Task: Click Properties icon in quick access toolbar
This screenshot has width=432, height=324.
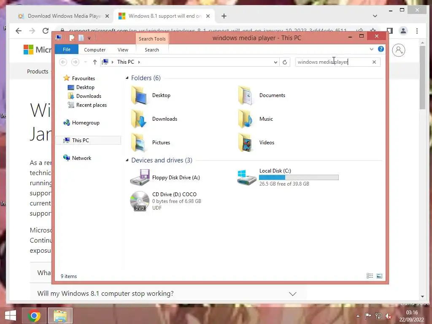Action: click(72, 38)
